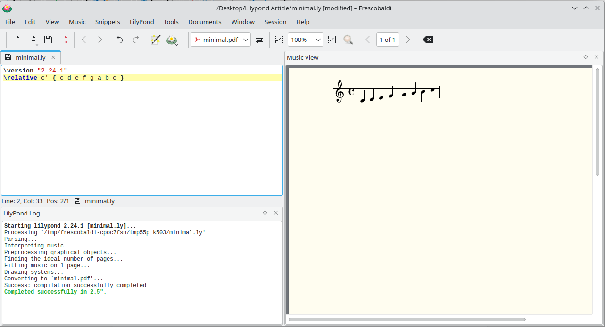Click the Music View horizontal scrollbar
This screenshot has height=327, width=605.
coord(407,319)
